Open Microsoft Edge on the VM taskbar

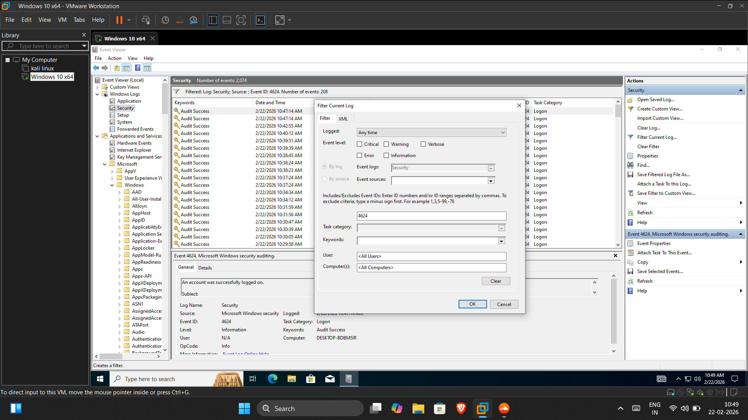(x=273, y=379)
